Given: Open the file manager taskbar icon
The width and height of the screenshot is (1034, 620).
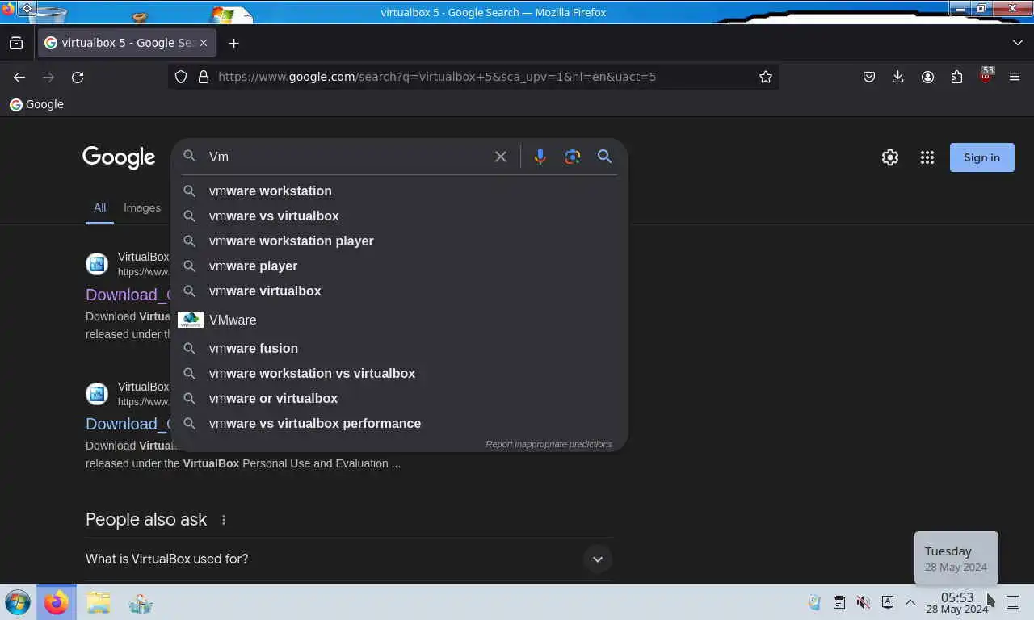Looking at the screenshot, I should click(x=99, y=602).
